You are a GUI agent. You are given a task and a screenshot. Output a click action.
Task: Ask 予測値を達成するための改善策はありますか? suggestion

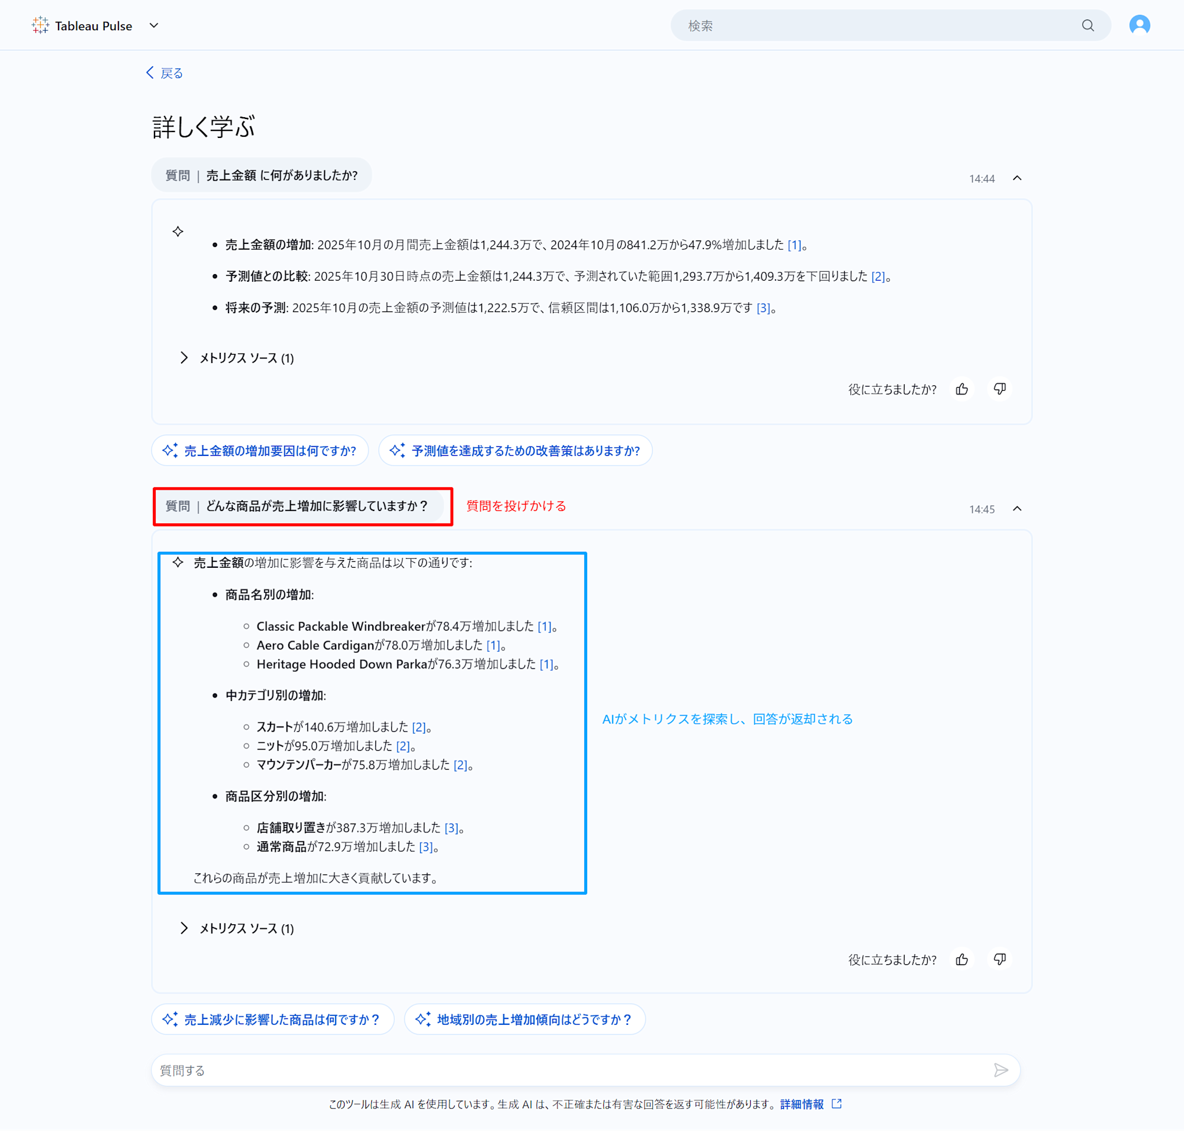(x=516, y=451)
